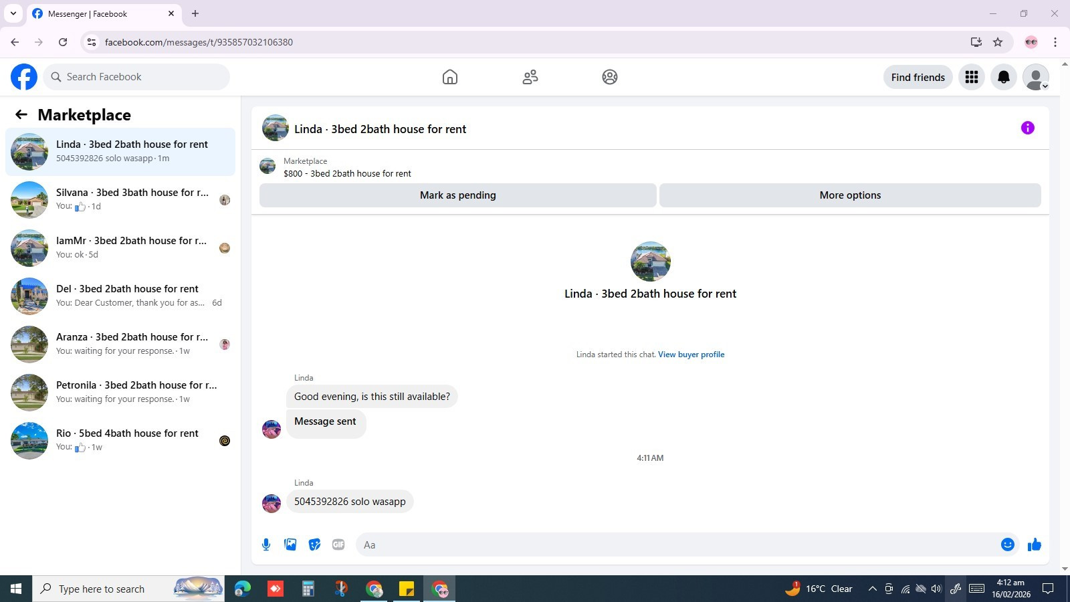Open Facebook notifications bell
The image size is (1070, 602).
(x=1004, y=77)
